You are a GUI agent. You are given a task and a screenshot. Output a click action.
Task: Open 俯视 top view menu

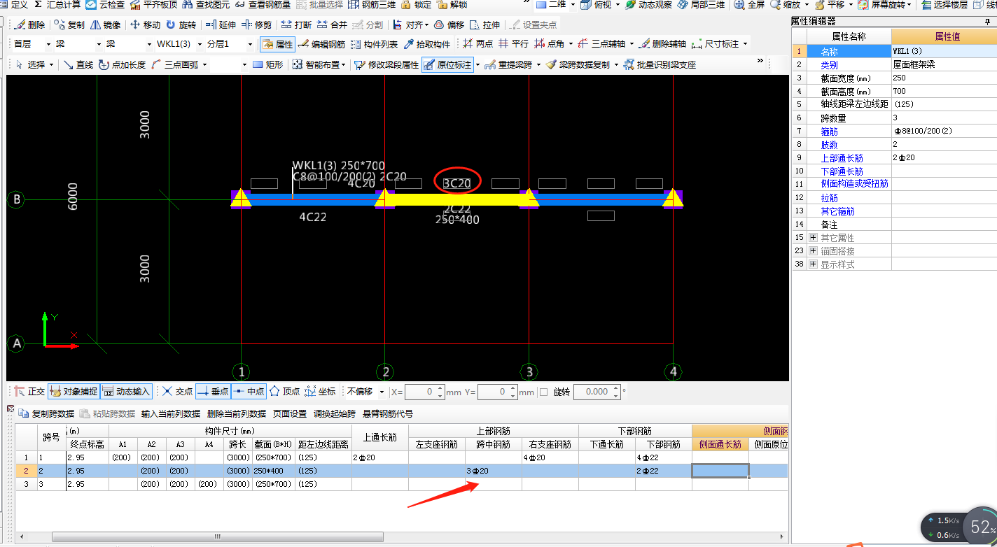click(601, 4)
